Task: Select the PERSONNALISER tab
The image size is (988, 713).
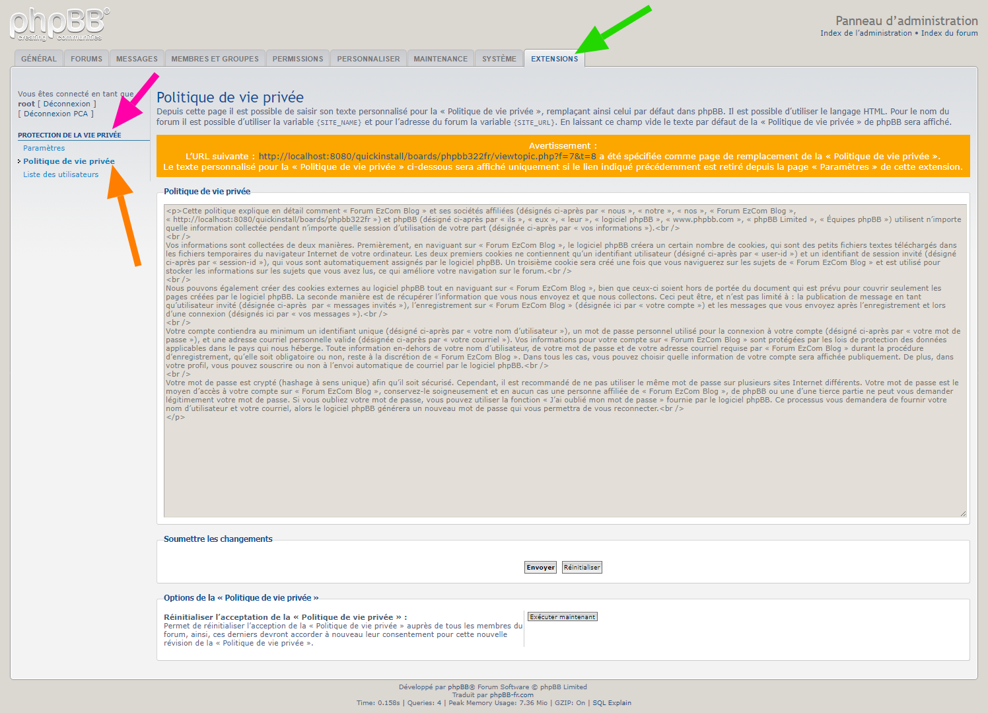Action: point(368,59)
